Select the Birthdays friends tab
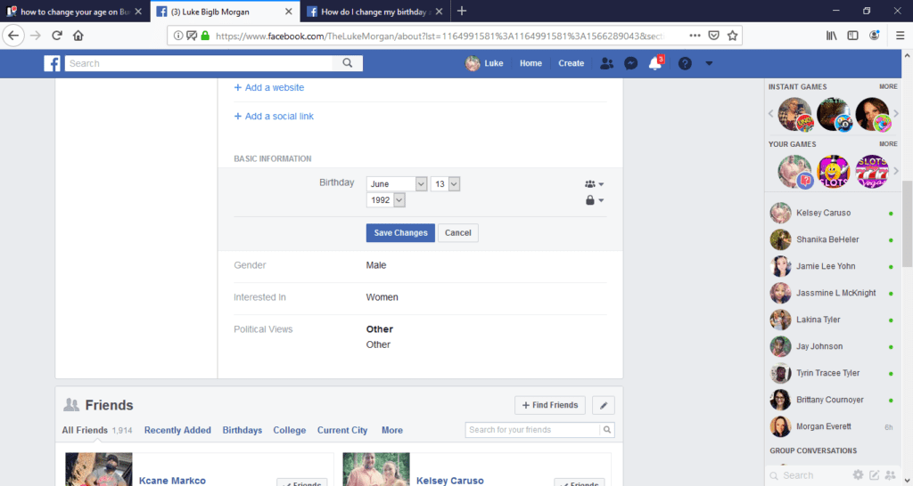The height and width of the screenshot is (486, 913). tap(243, 430)
